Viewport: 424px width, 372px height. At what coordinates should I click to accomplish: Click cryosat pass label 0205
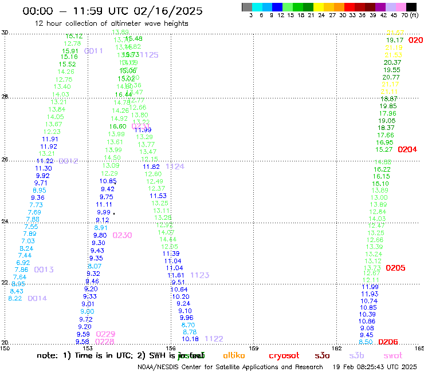(x=395, y=268)
